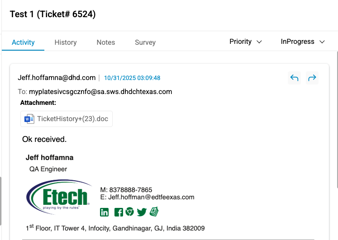This screenshot has width=338, height=240.
Task: Click the green newspaper icon in signature
Action: pos(154,212)
